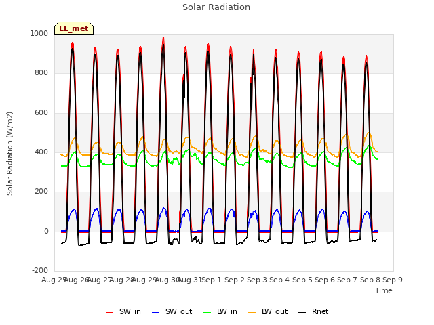This screenshot has height=325, width=434.
Task: Click the 200 y-axis tick label
Action: [x=41, y=191]
